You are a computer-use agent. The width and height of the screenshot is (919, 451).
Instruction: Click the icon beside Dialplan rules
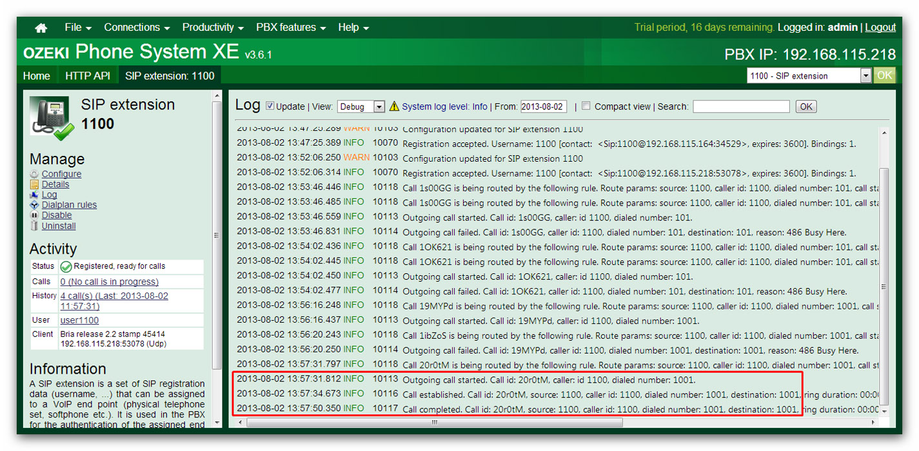coord(35,205)
